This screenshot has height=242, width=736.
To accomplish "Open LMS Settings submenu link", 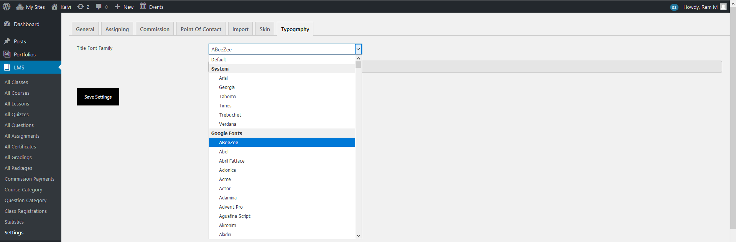I will (14, 232).
